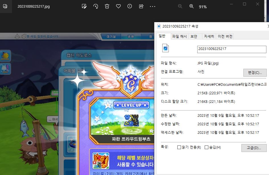Delete the photo using the trash icon
Image resolution: width=269 pixels, height=175 pixels.
point(107,6)
